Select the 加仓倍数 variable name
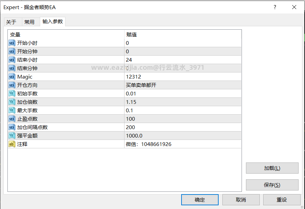Viewport: 305px width, 209px height. click(27, 102)
